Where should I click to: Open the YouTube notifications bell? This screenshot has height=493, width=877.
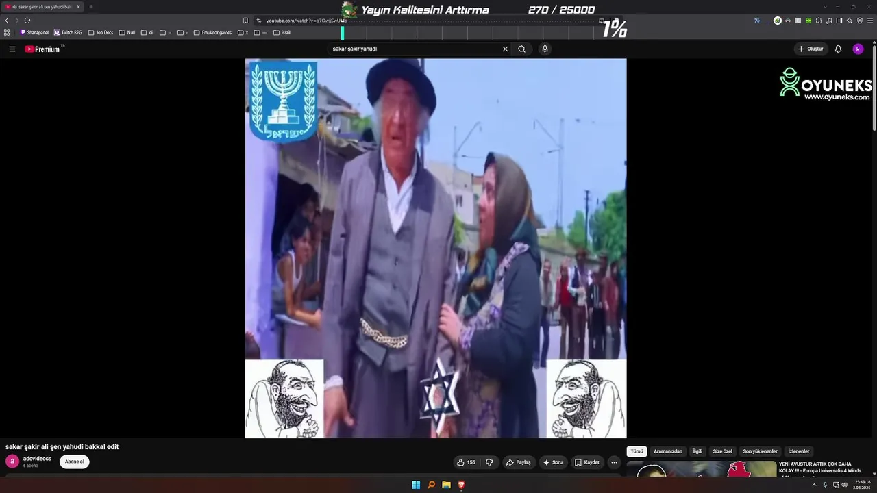tap(838, 49)
